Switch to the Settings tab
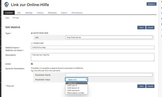This screenshot has width=162, height=97. (x=29, y=13)
